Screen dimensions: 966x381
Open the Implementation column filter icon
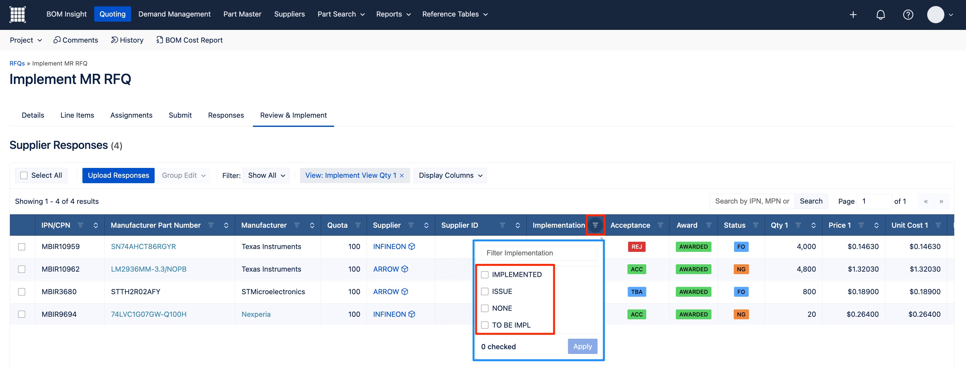pyautogui.click(x=595, y=225)
